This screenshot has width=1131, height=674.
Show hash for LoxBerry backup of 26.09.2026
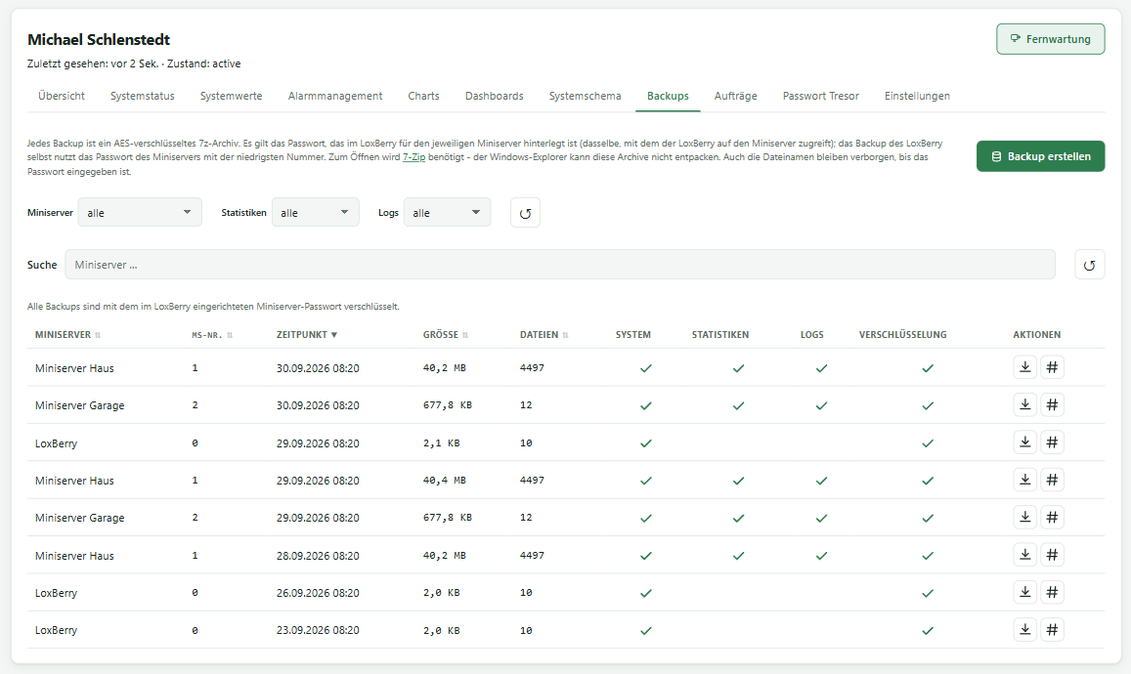point(1053,592)
